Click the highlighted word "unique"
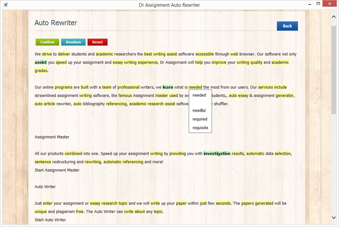 [x=41, y=212]
